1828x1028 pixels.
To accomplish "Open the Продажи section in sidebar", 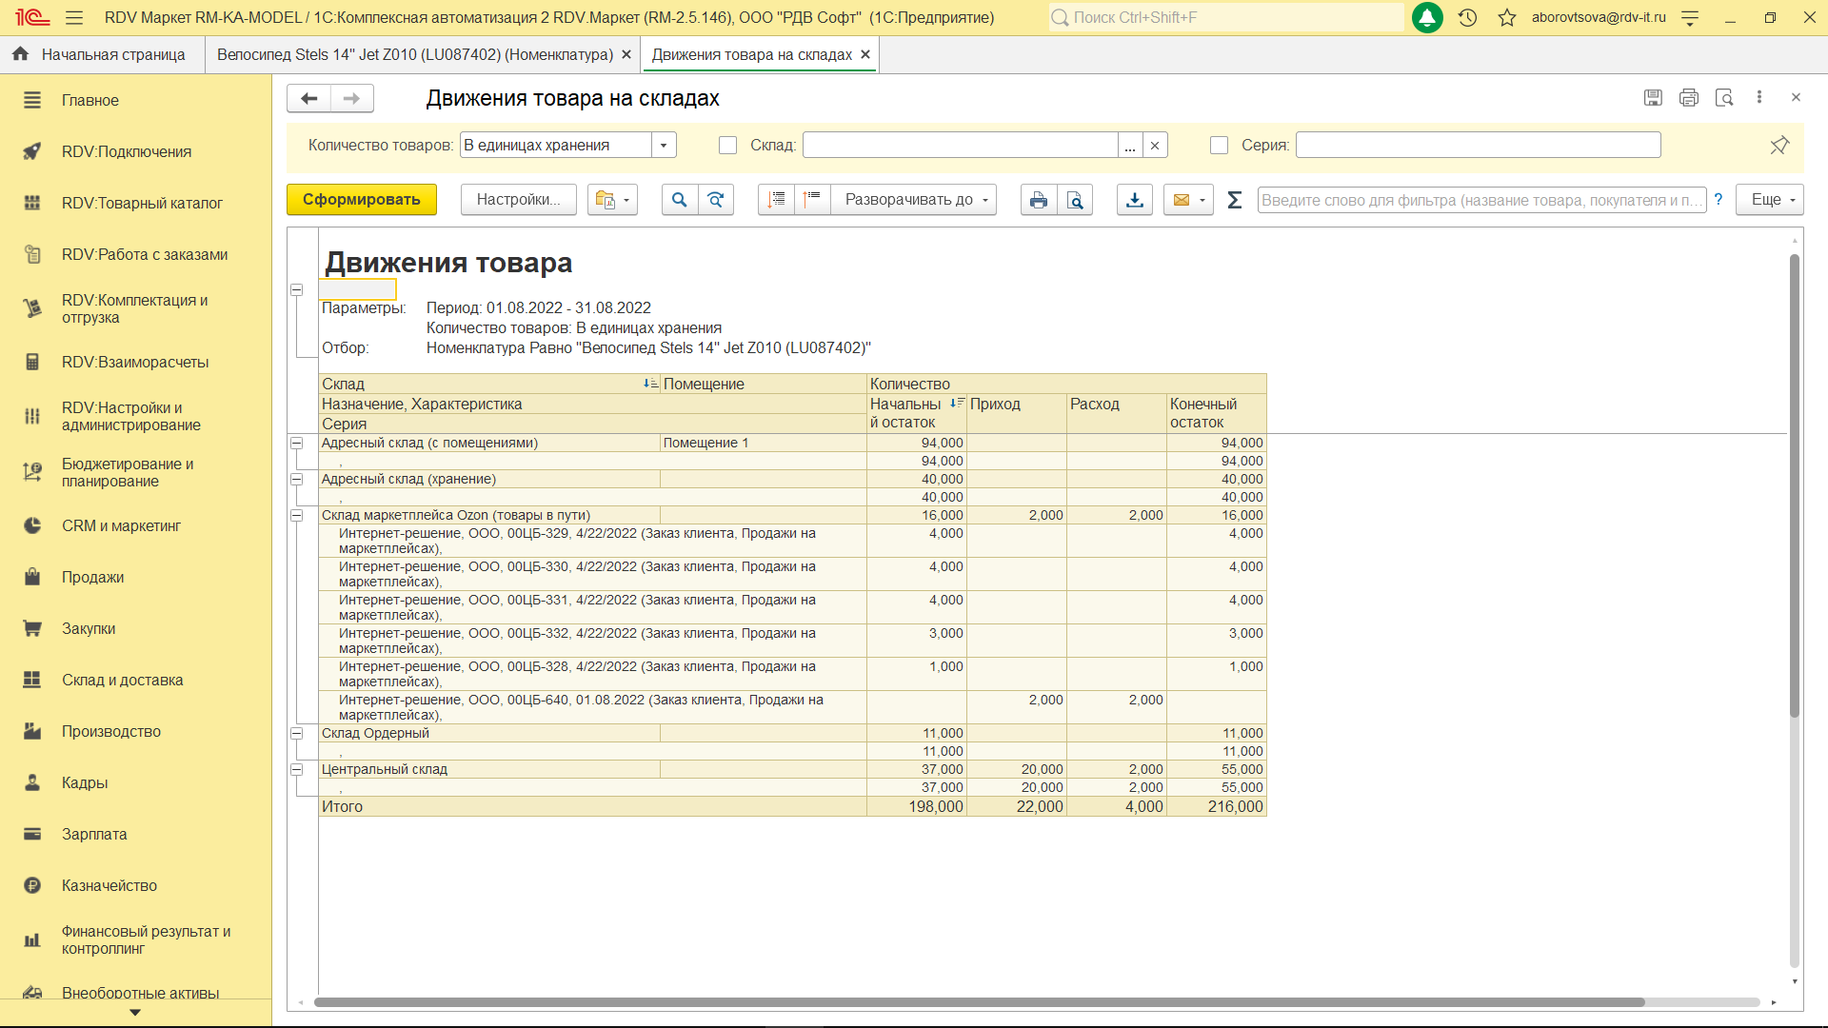I will [x=93, y=578].
